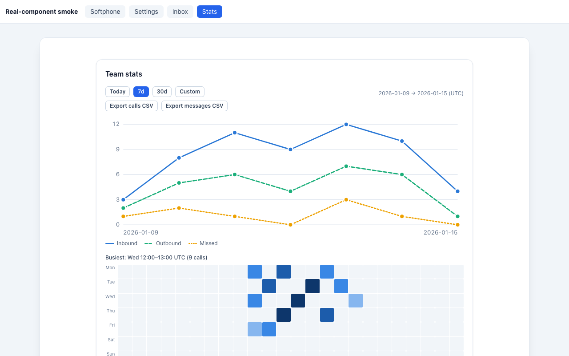Click the 2026-01-09 x-axis label
This screenshot has height=356, width=569.
click(140, 233)
